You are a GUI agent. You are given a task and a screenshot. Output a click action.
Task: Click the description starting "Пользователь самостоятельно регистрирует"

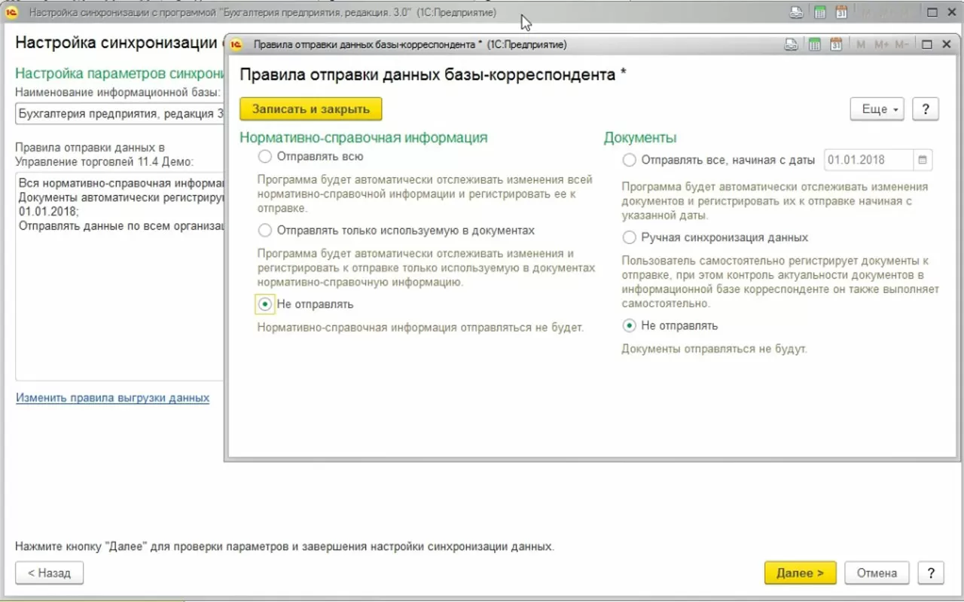coord(780,283)
